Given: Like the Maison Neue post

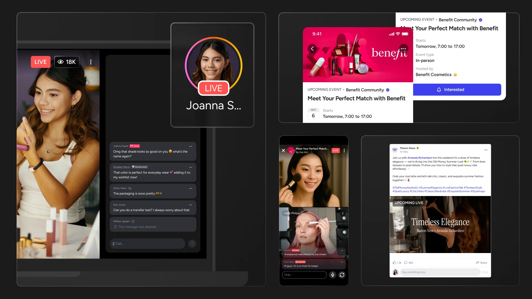Looking at the screenshot, I should [394, 263].
